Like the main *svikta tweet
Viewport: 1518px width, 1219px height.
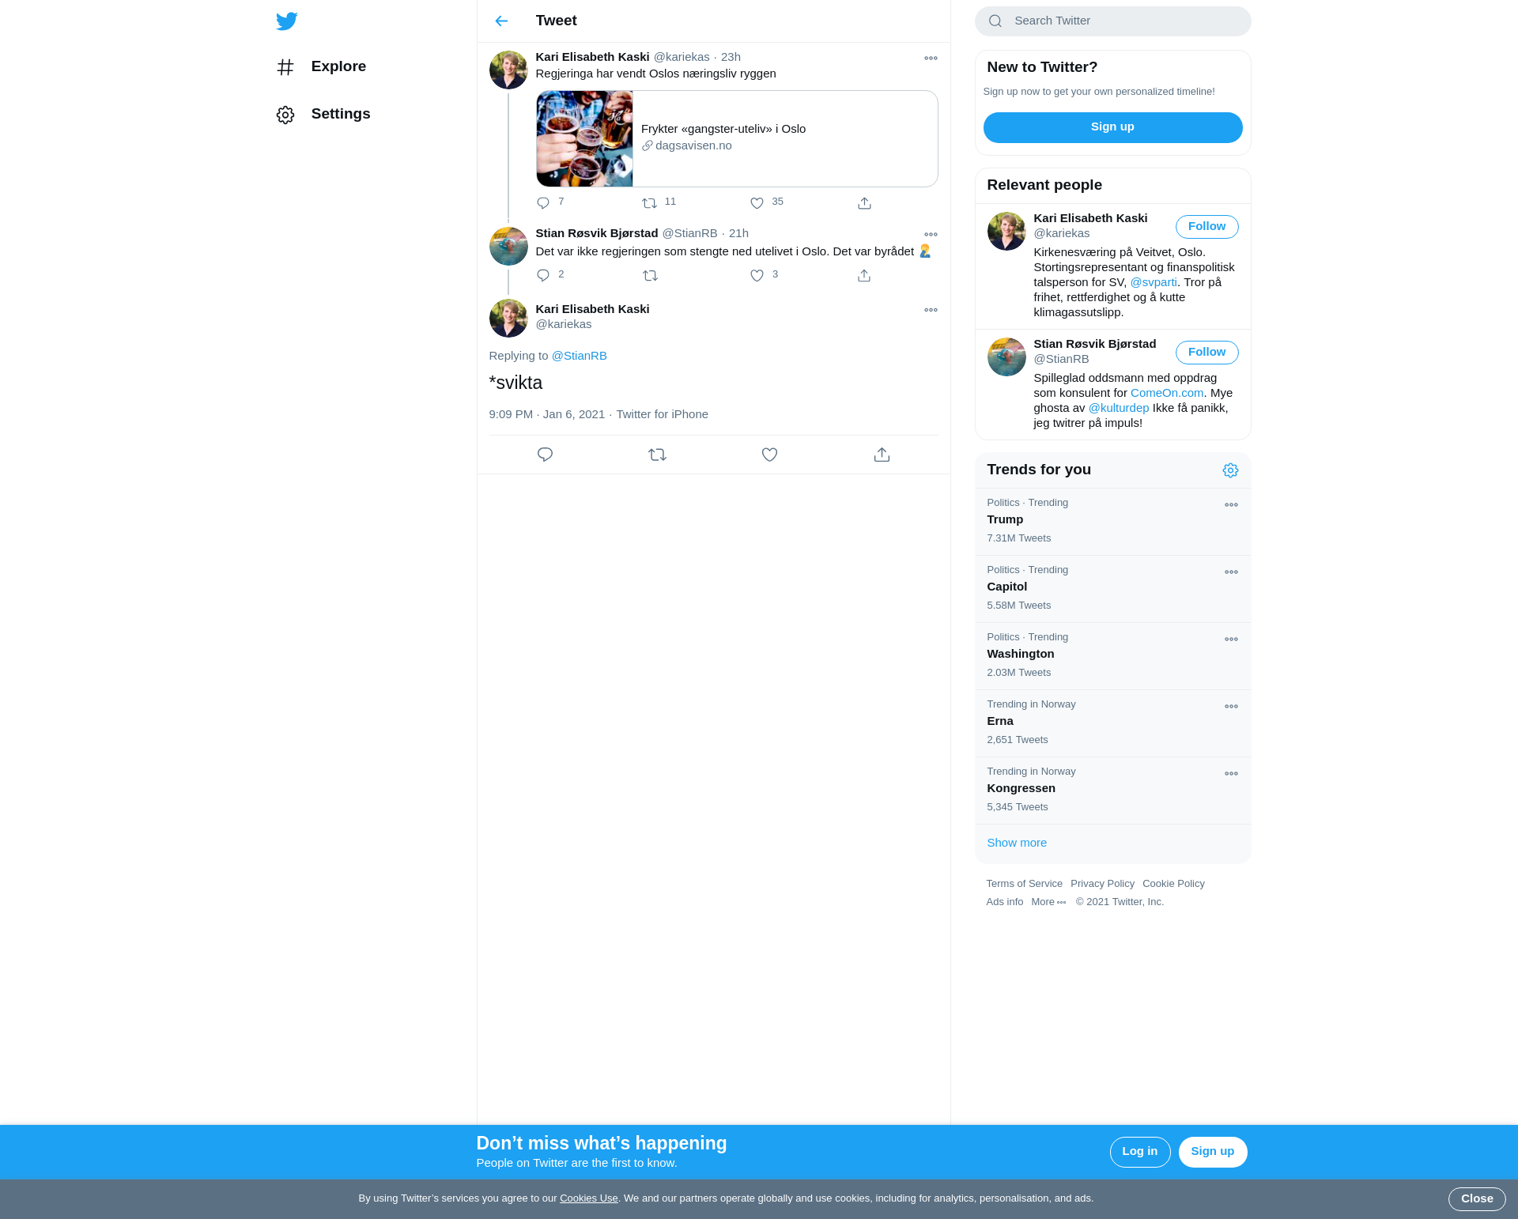click(769, 455)
